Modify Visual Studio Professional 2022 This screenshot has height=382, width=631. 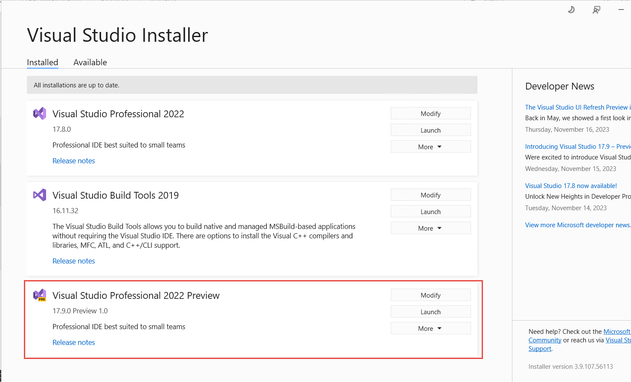[430, 113]
